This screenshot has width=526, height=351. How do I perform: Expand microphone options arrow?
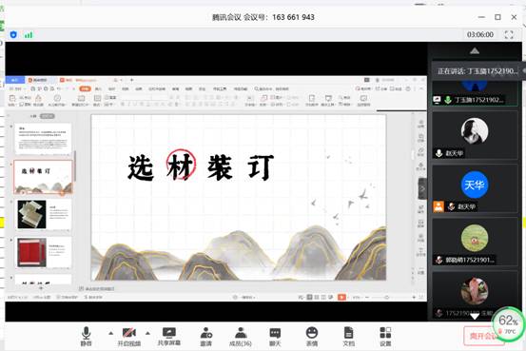[110, 333]
